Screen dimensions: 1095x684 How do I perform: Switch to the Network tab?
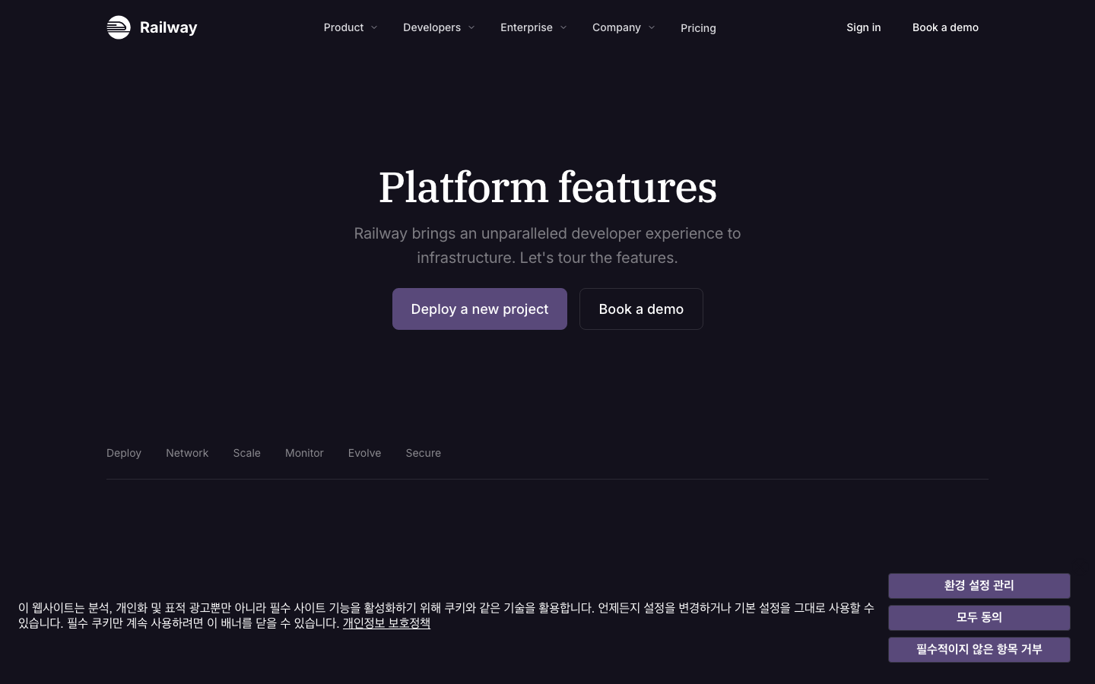point(187,453)
